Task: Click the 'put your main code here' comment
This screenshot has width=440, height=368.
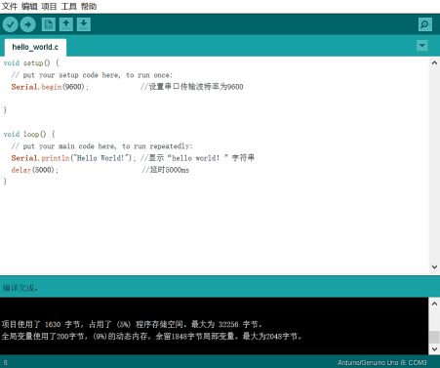Action: click(101, 146)
